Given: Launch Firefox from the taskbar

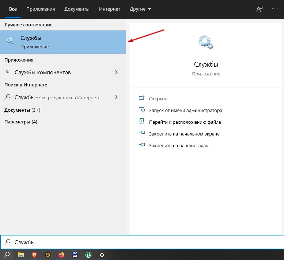Looking at the screenshot, I should [x=61, y=255].
